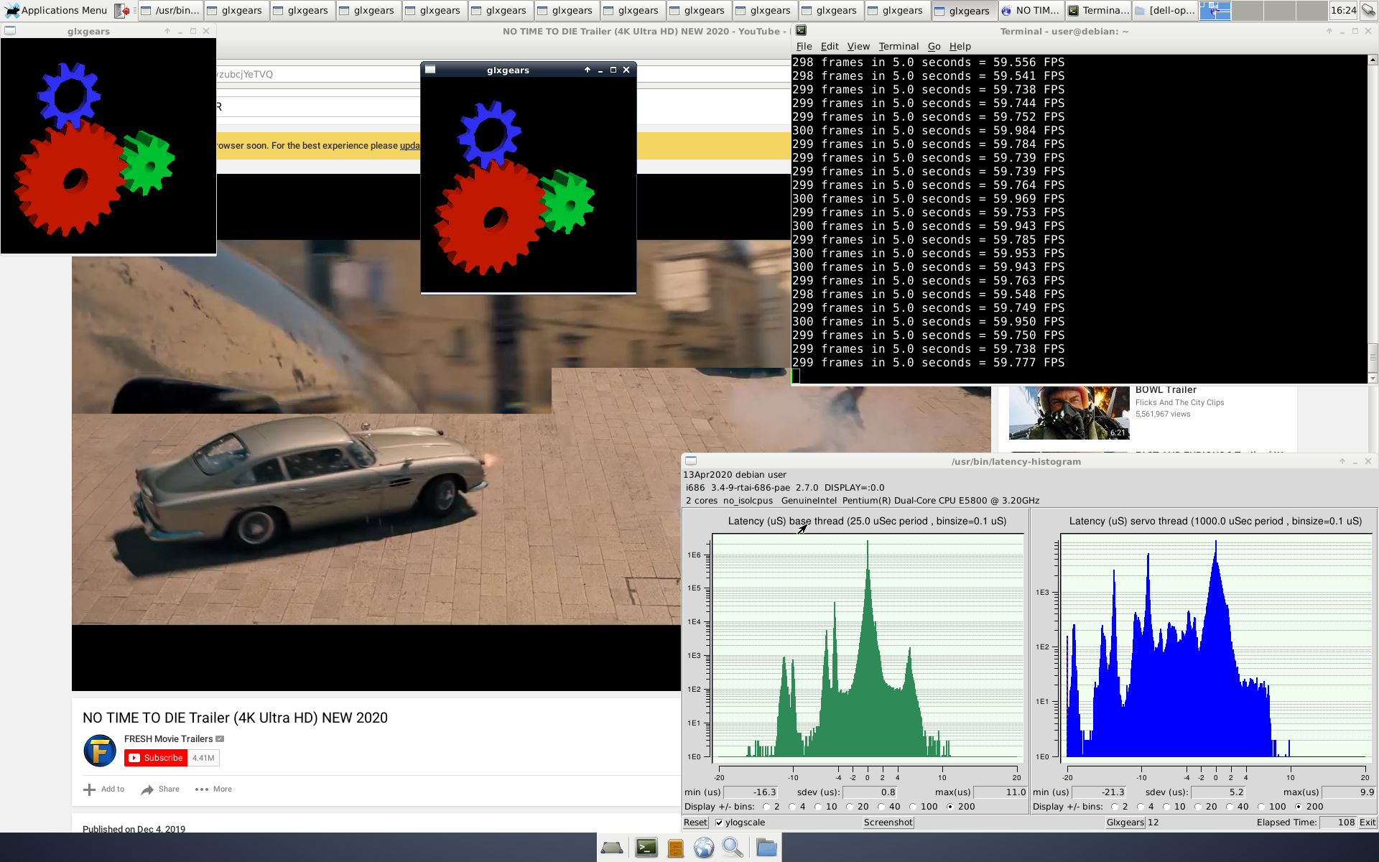Click the base thread max(us) value 11.0

point(1000,792)
